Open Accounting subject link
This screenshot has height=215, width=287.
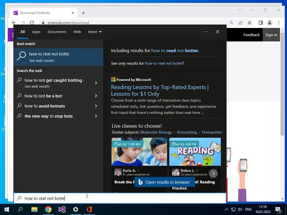pyautogui.click(x=187, y=132)
